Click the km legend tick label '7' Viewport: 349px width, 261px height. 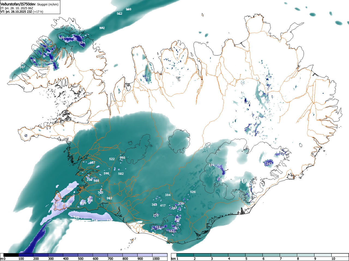click(281, 259)
